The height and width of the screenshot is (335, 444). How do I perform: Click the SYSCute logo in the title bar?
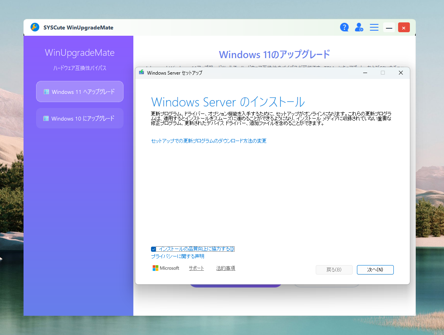coord(35,27)
